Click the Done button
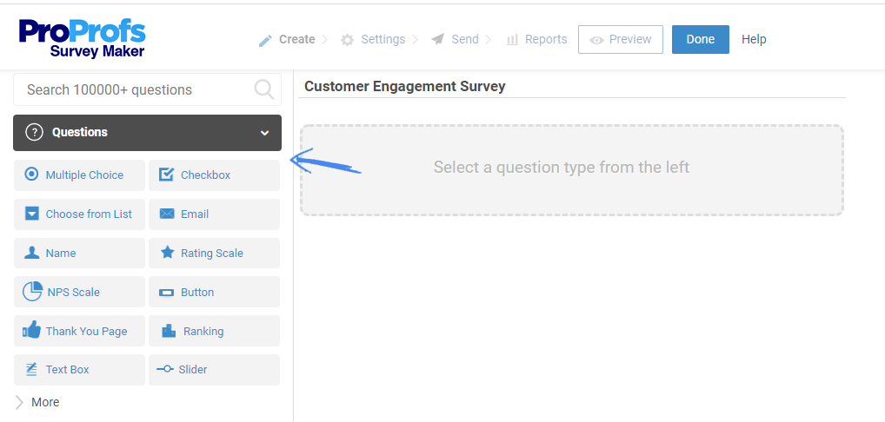Viewport: 885px width, 422px height. coord(701,39)
